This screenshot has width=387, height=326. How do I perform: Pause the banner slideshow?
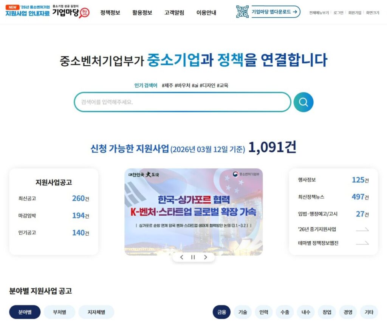[193, 257]
